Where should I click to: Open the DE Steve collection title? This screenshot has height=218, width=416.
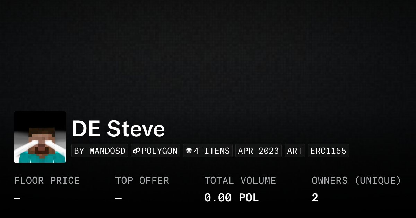118,129
